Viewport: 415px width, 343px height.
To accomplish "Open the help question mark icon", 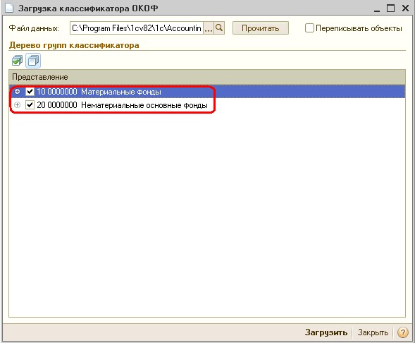I will click(x=402, y=332).
